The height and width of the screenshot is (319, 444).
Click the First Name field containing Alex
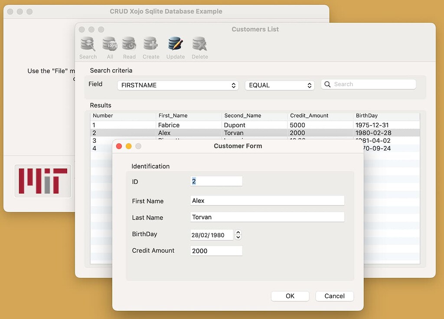[267, 200]
